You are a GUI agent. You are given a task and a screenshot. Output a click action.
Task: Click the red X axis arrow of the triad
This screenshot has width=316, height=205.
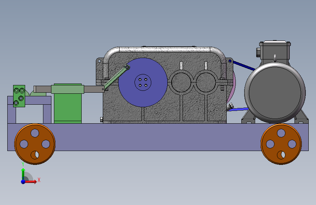click(31, 182)
